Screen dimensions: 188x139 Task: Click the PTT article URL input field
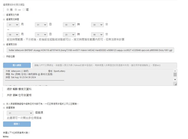tap(105, 65)
